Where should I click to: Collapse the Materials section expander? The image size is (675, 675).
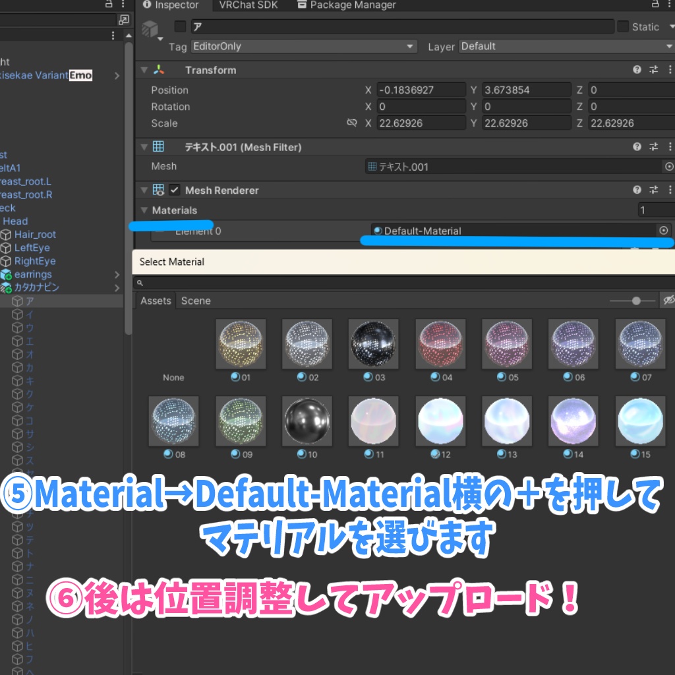point(144,210)
